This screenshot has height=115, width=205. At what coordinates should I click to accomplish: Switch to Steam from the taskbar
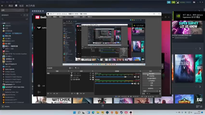[121, 112]
